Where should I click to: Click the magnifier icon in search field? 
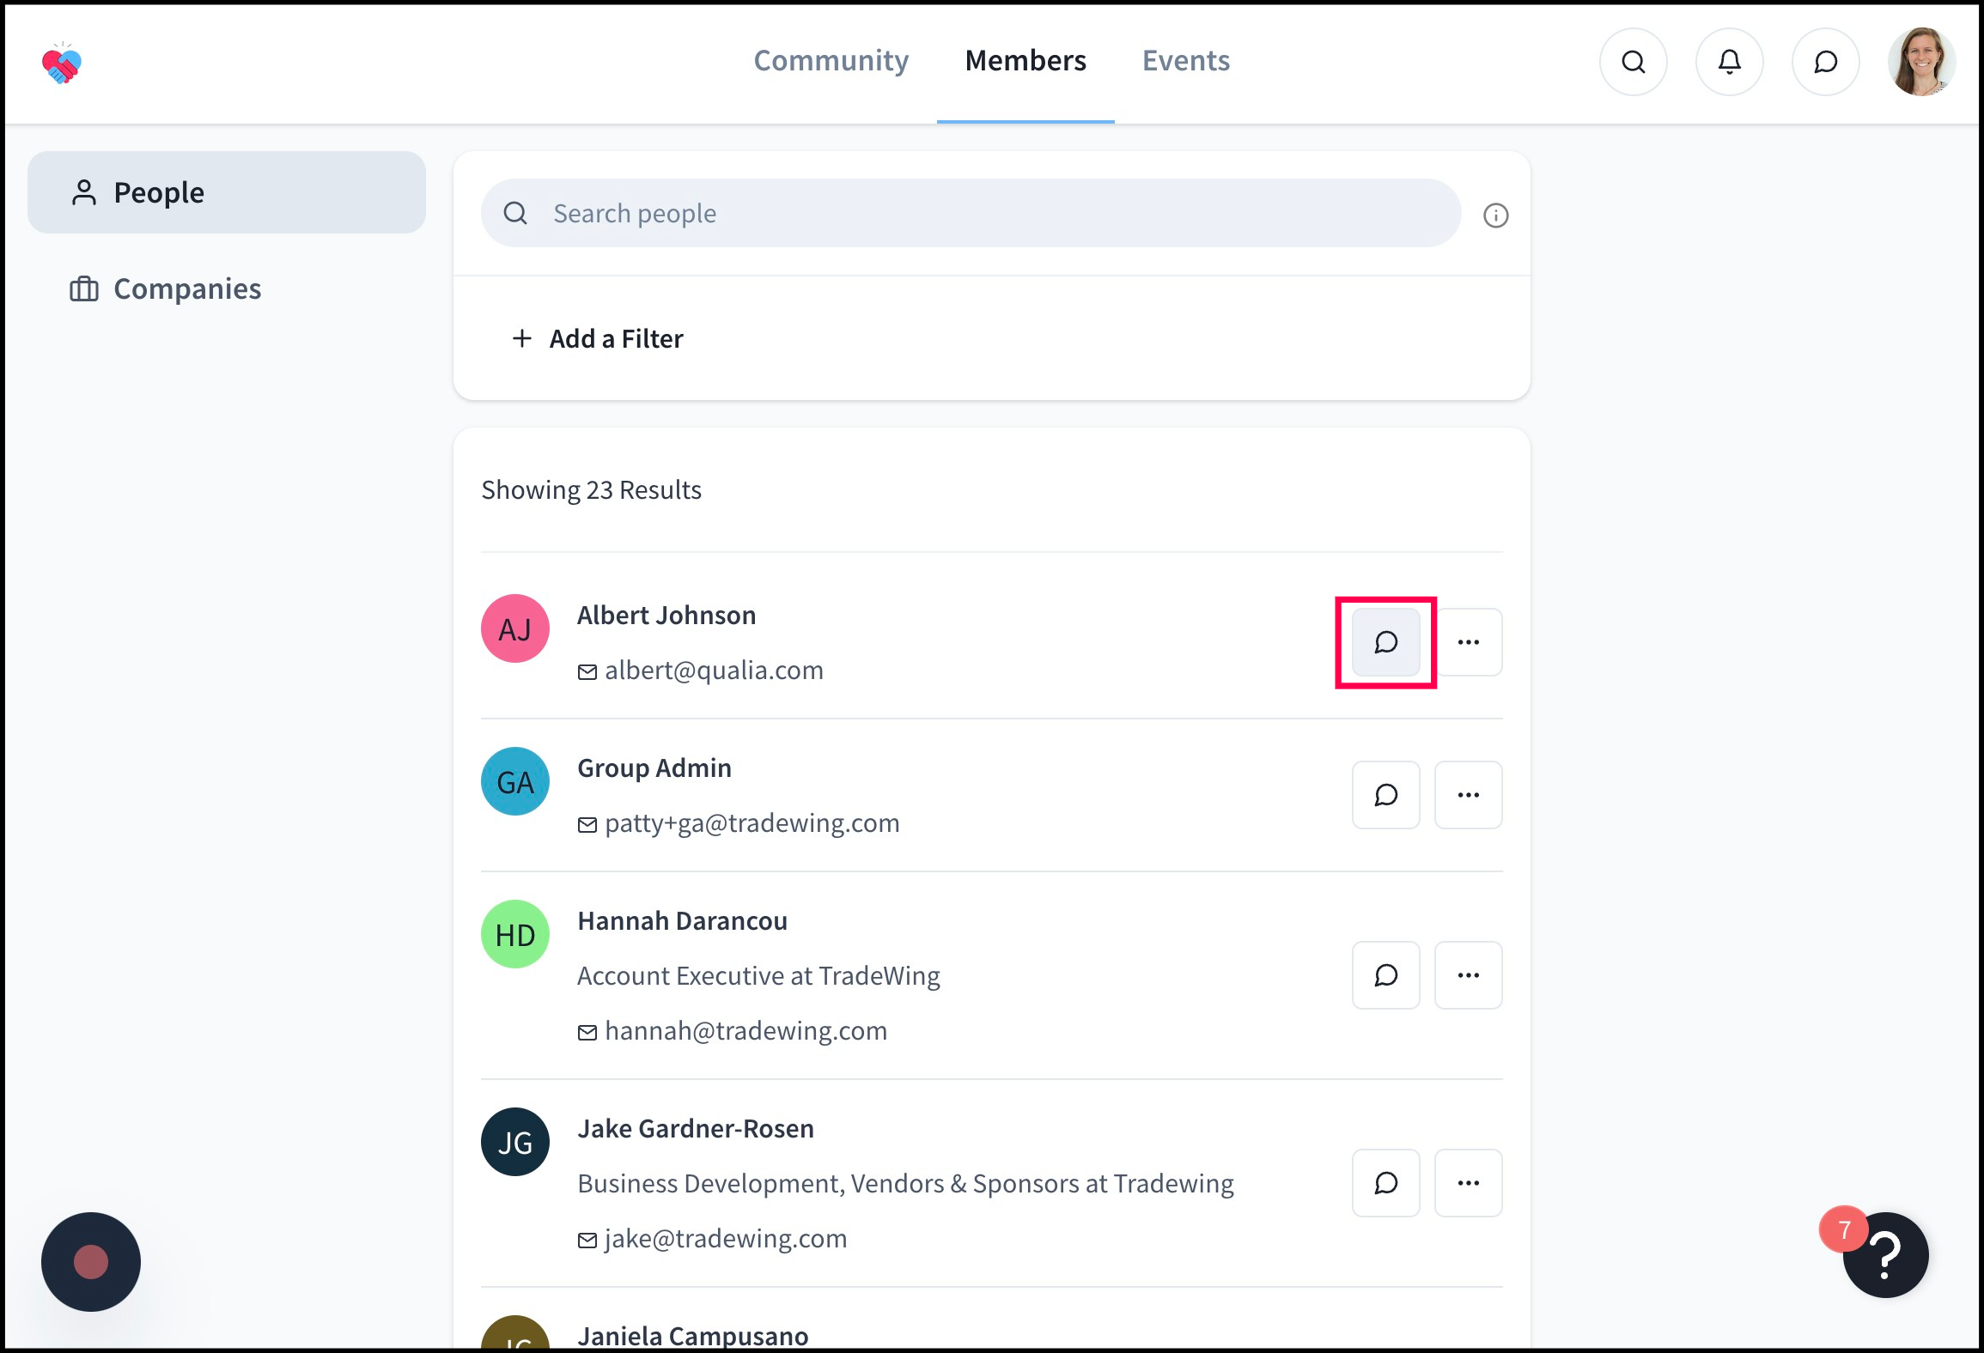coord(514,213)
